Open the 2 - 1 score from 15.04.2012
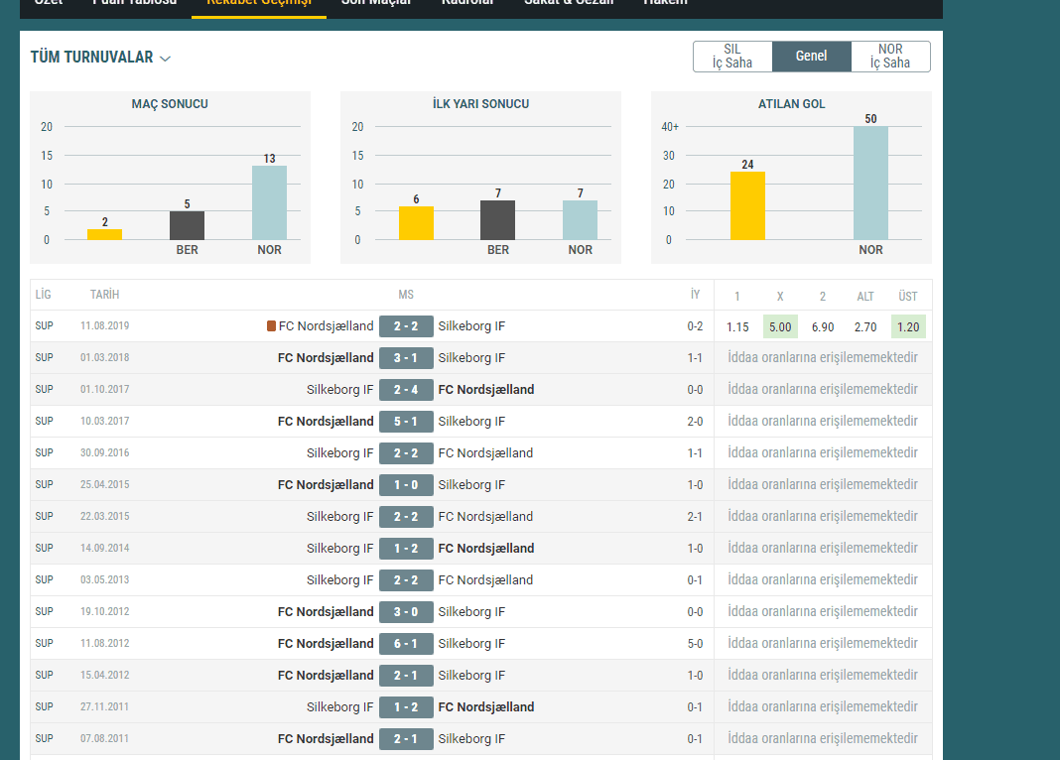The height and width of the screenshot is (760, 1060). 406,676
